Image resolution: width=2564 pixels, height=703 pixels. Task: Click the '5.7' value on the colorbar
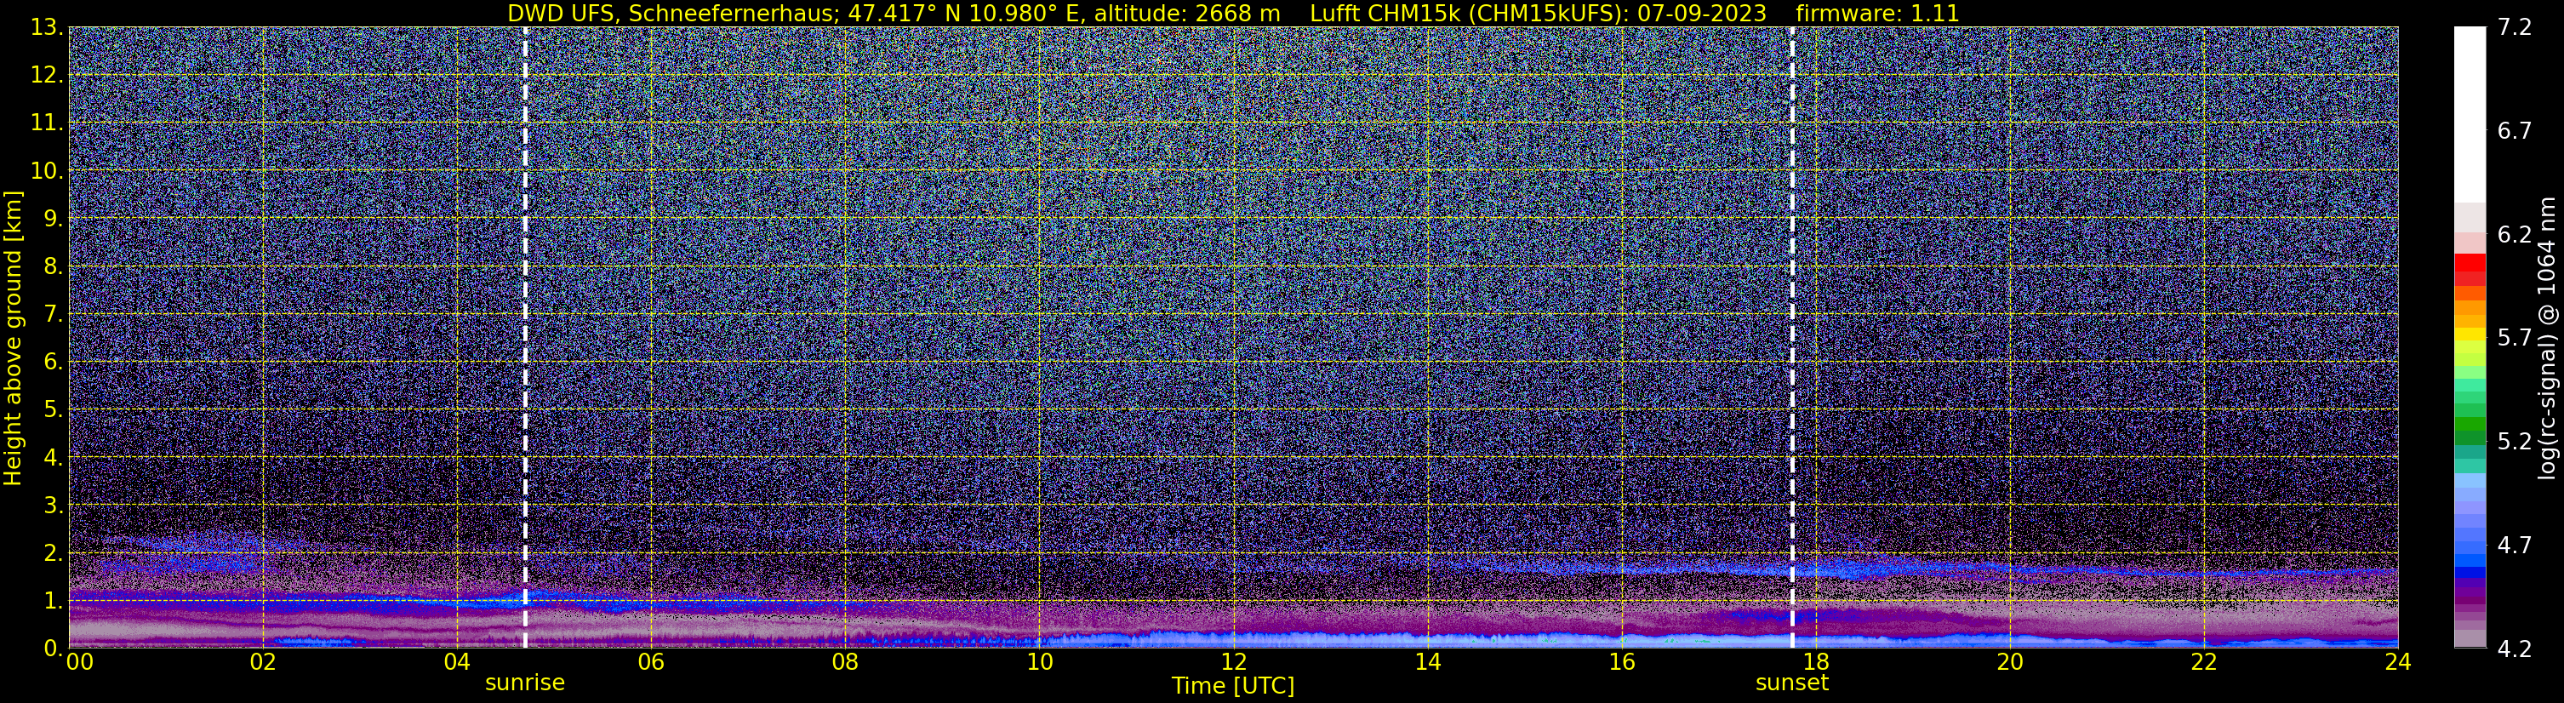pyautogui.click(x=2515, y=339)
